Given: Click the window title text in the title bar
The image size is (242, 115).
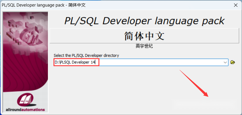Looking at the screenshot, I should point(44,5).
